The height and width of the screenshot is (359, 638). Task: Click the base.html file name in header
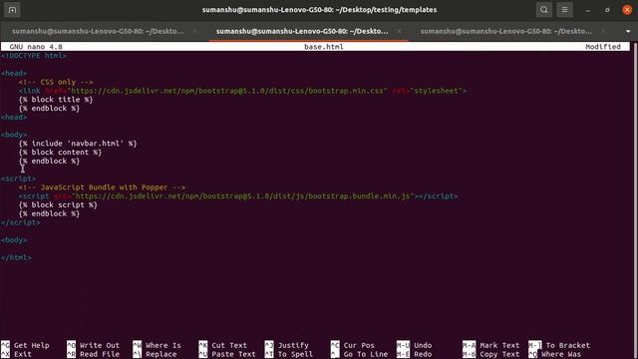(324, 47)
